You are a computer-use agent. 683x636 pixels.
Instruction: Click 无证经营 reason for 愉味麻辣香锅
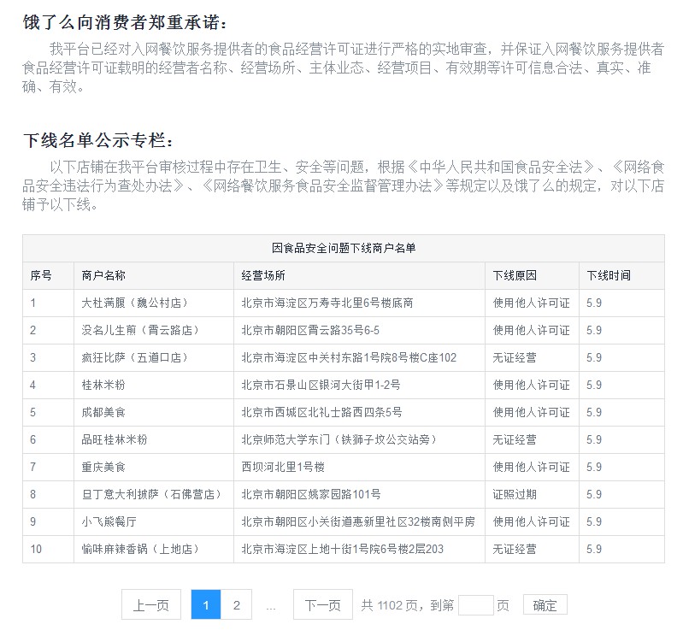coord(515,549)
